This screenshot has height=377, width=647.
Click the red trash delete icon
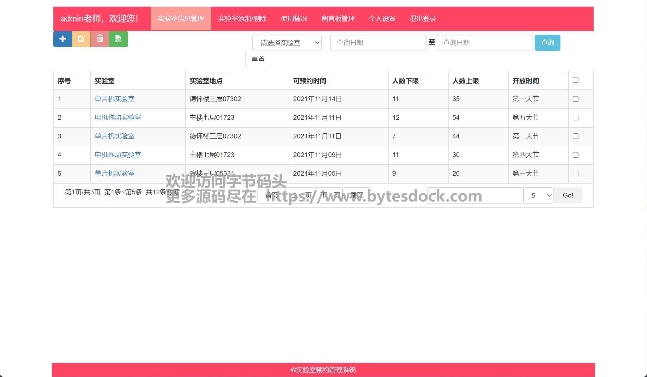coord(100,39)
